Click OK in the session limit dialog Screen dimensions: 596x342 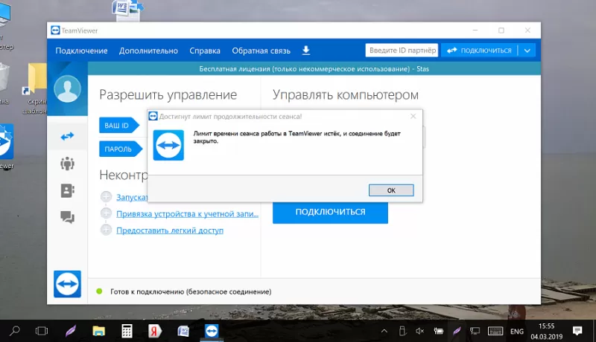tap(391, 190)
